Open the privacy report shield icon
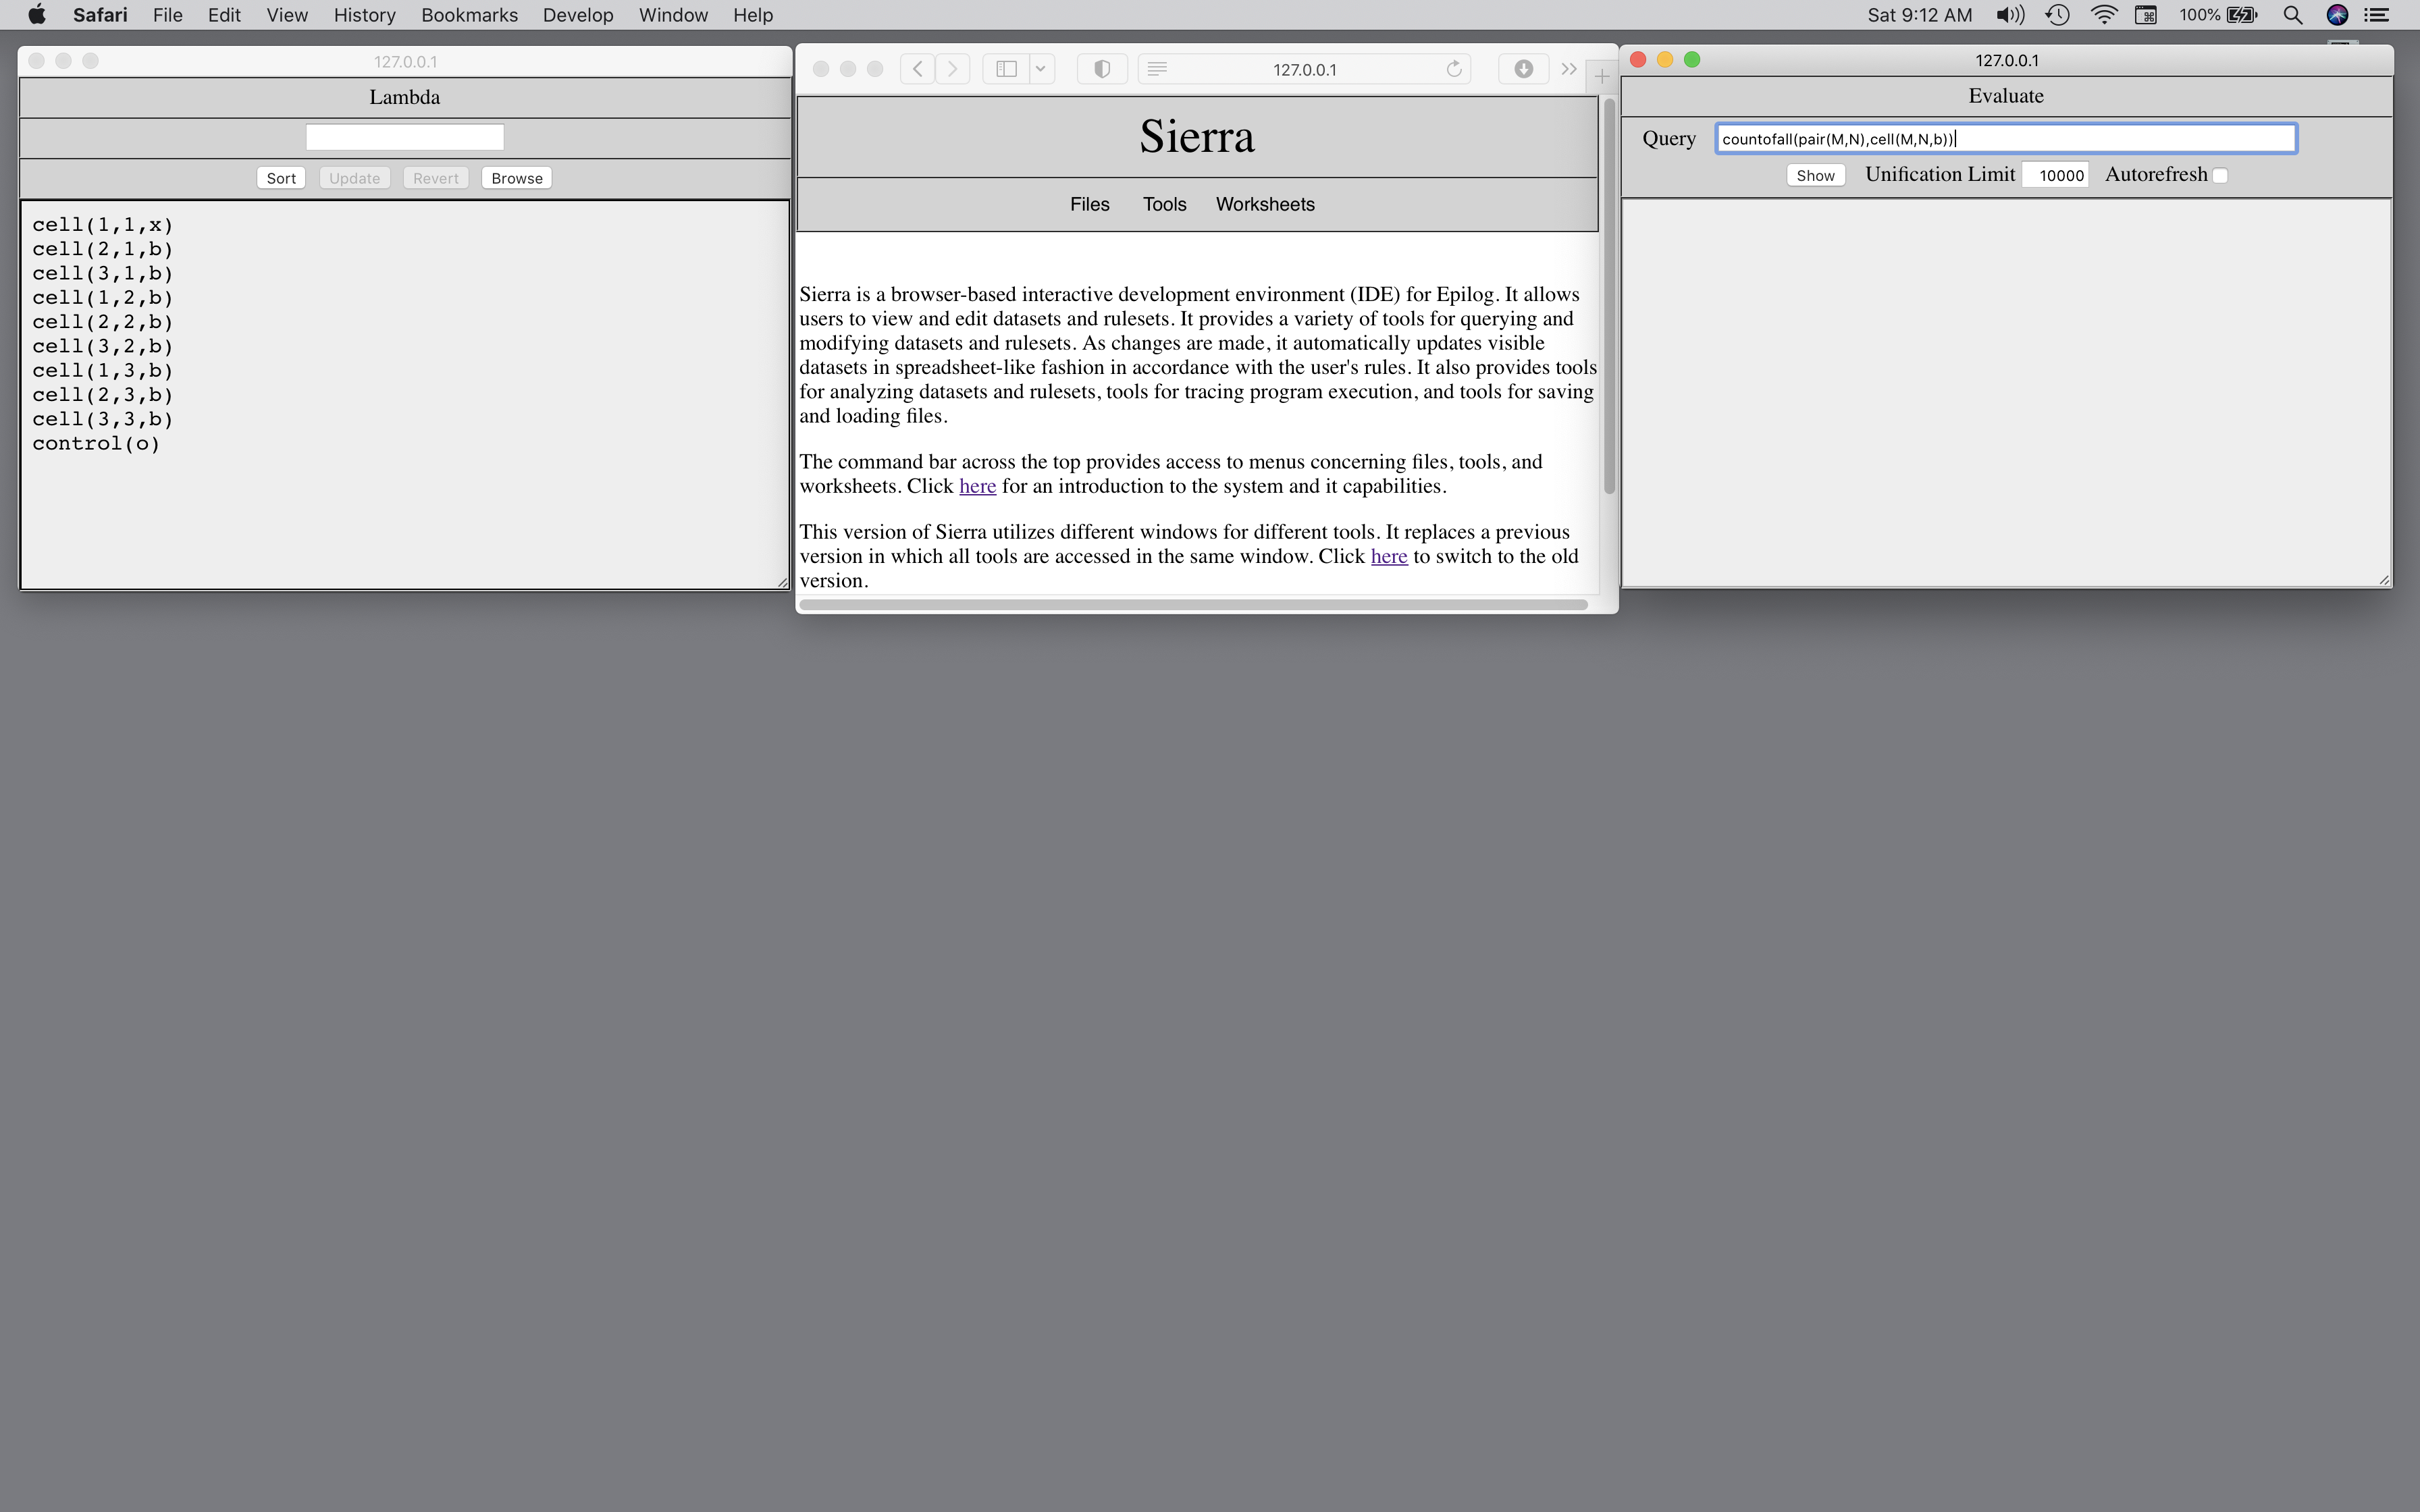The width and height of the screenshot is (2420, 1512). pyautogui.click(x=1102, y=69)
